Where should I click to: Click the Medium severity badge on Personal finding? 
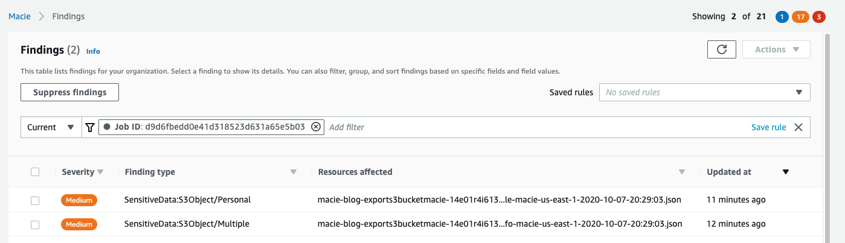(79, 200)
